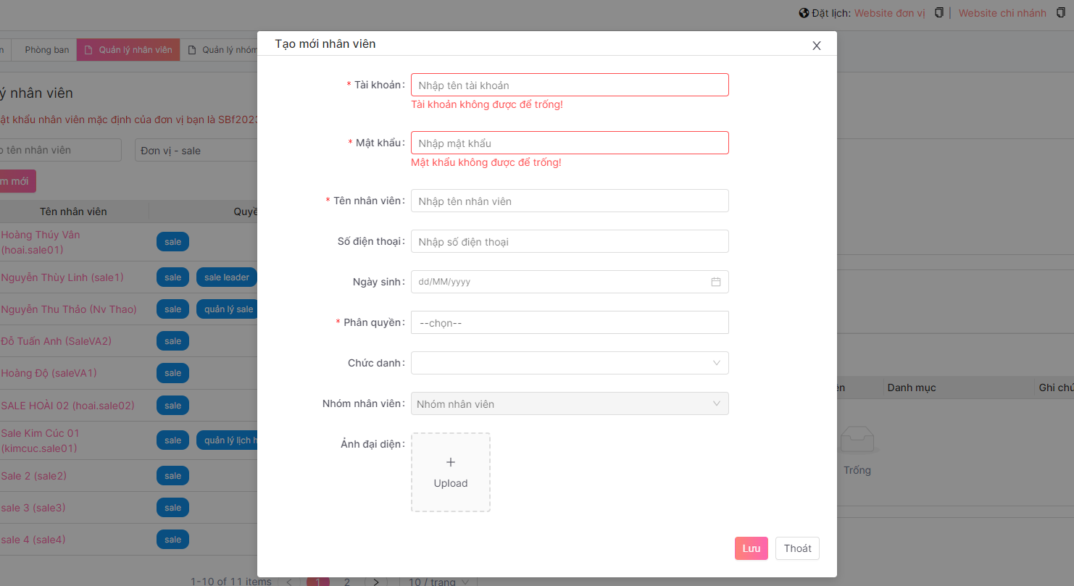Focus the Tài khoản input field
1074x586 pixels.
(569, 85)
